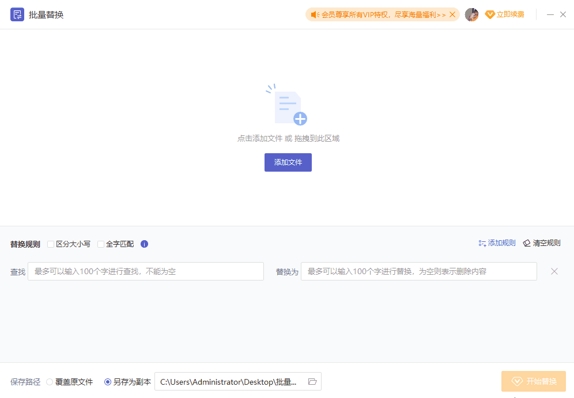The image size is (574, 398).
Task: Click inside the 查找 search input field
Action: point(144,271)
